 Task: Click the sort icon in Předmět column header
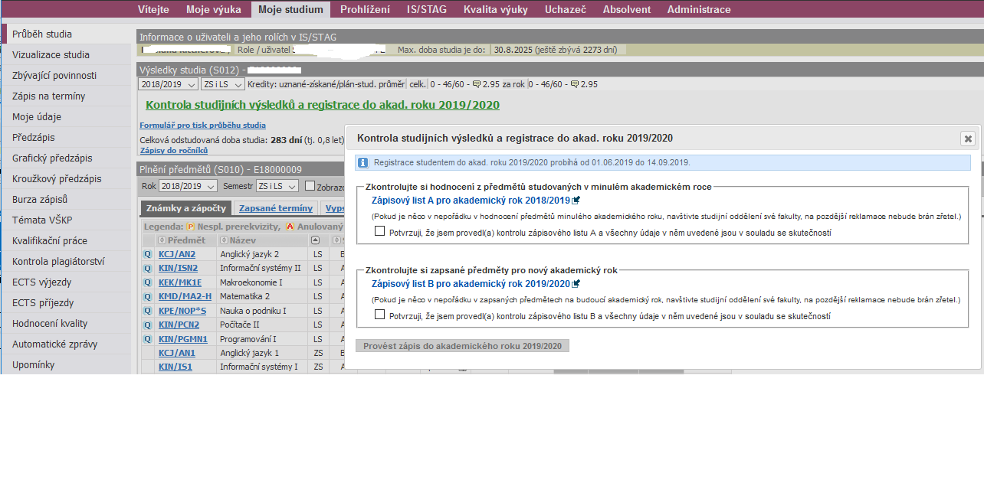pyautogui.click(x=162, y=240)
